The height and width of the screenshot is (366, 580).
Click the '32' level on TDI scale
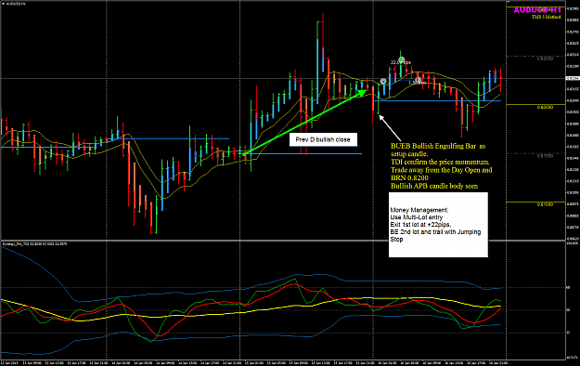(x=568, y=333)
